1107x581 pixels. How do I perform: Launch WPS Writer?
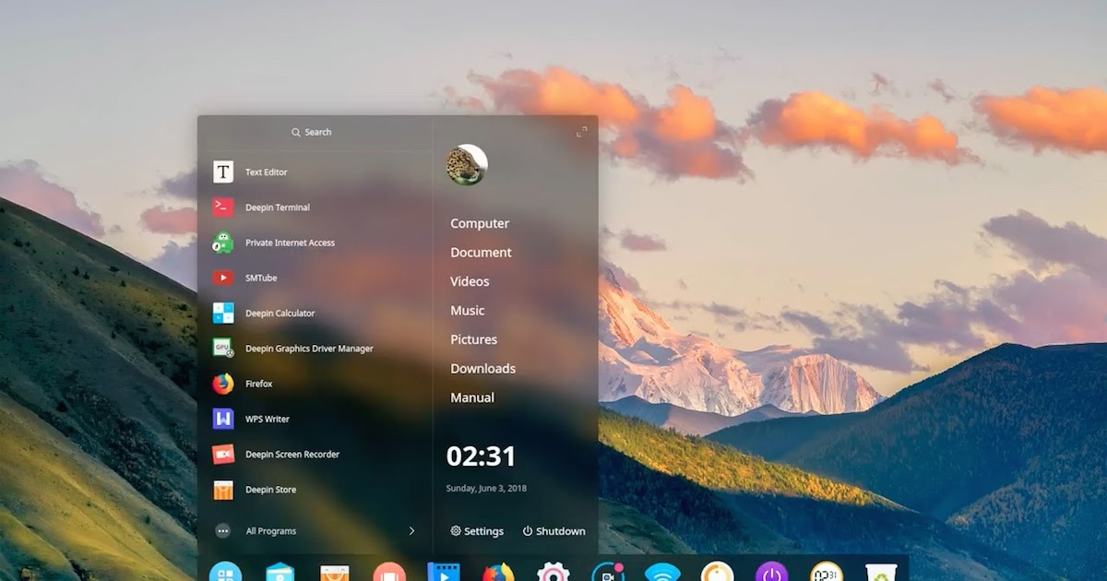pyautogui.click(x=265, y=419)
